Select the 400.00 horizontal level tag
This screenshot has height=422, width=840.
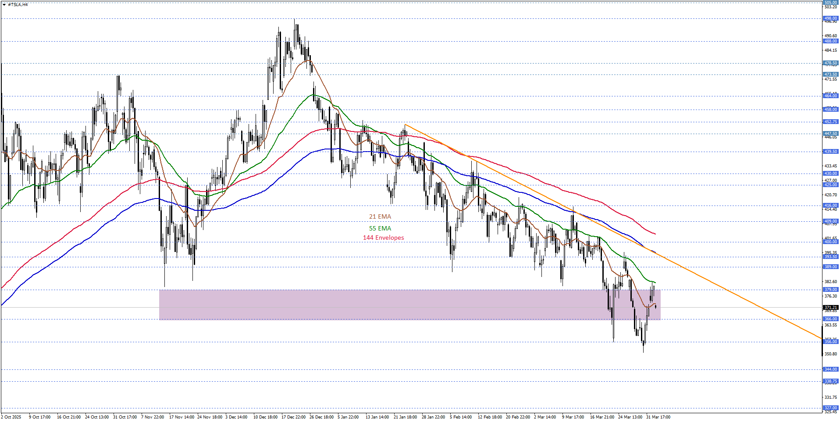pos(830,242)
